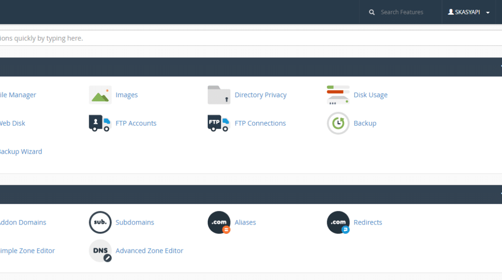Select the Simple Zone Editor link
Screen dimensions: 502x280
(x=27, y=251)
